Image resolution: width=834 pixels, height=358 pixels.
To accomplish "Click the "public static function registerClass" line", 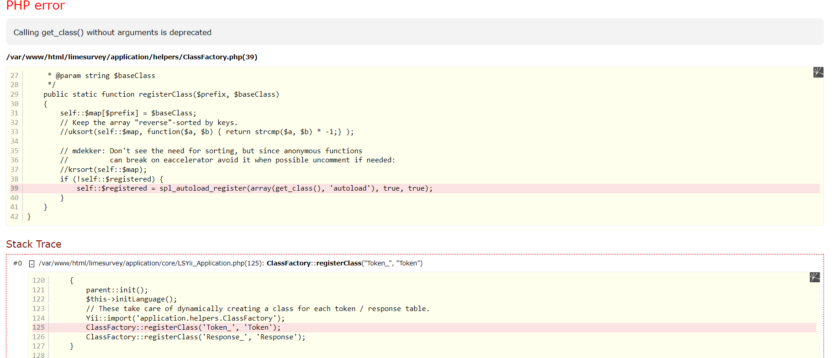I will pyautogui.click(x=161, y=94).
